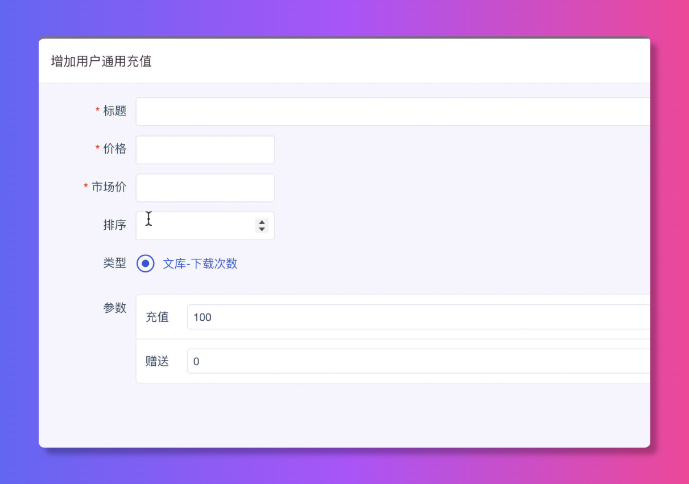Click the 文库-下载次数 option text
This screenshot has width=689, height=484.
(x=200, y=263)
